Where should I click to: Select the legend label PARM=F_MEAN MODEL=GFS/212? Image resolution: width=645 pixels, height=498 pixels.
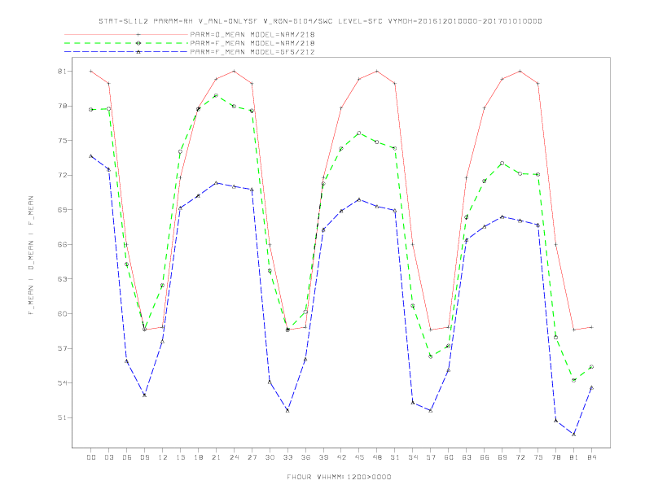(x=252, y=52)
